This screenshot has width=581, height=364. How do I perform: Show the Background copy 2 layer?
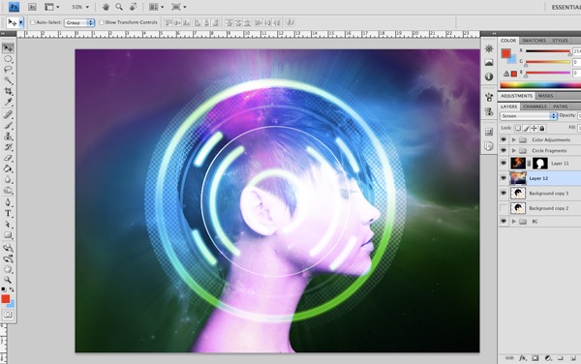pos(504,208)
